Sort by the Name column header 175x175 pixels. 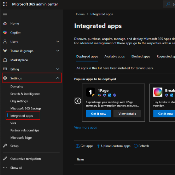pos(81,159)
